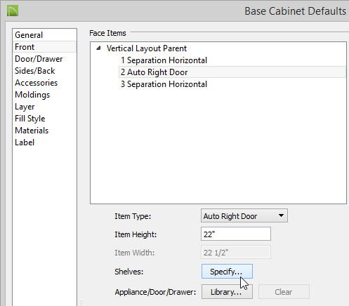Image resolution: width=349 pixels, height=306 pixels.
Task: Open the Item Type dropdown
Action: (x=244, y=215)
